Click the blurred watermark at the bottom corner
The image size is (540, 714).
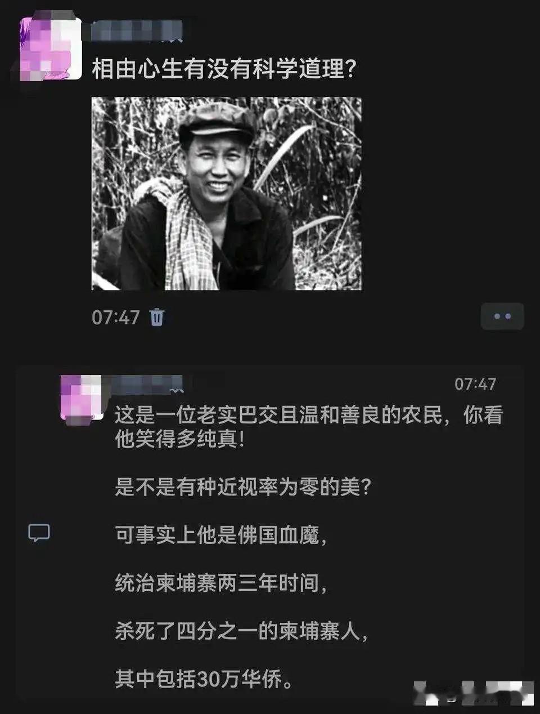point(474,693)
